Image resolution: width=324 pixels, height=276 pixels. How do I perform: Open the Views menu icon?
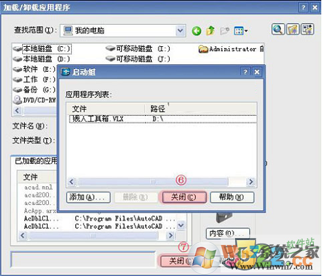click(239, 30)
